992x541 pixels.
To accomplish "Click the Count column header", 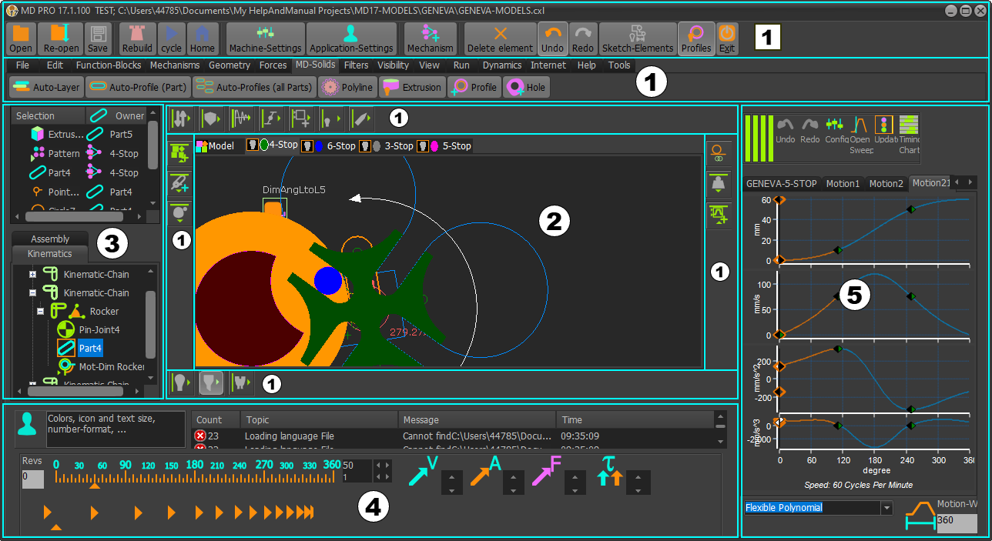I will [x=216, y=420].
